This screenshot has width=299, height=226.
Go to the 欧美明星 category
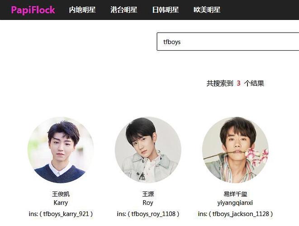tap(207, 10)
